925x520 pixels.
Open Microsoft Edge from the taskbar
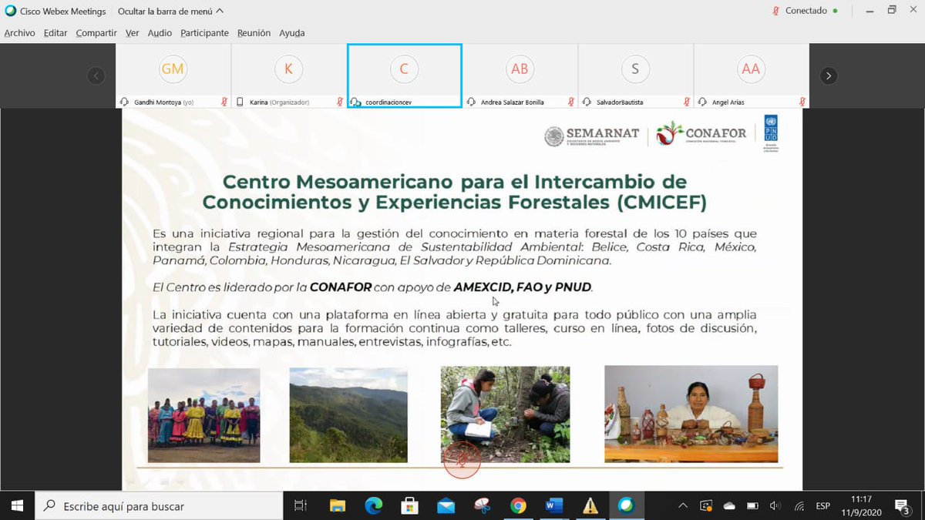374,506
